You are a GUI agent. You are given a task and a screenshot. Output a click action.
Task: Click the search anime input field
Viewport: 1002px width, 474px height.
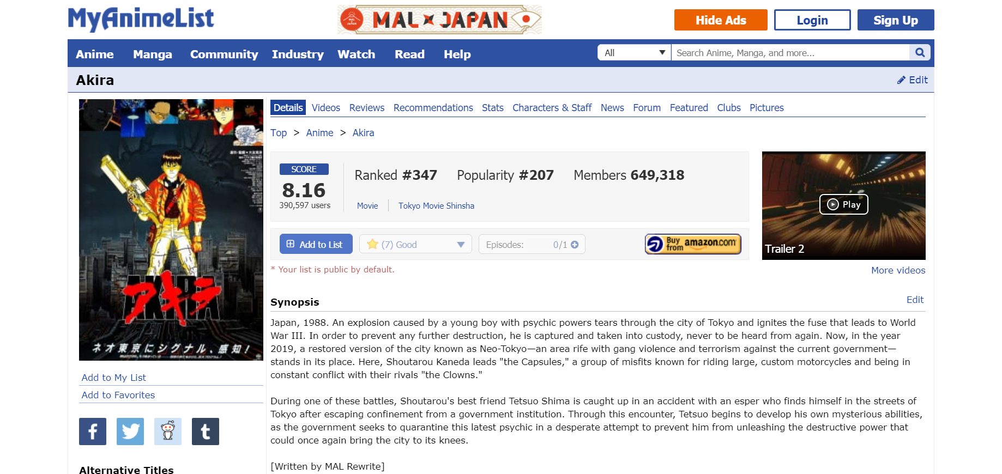click(x=790, y=53)
